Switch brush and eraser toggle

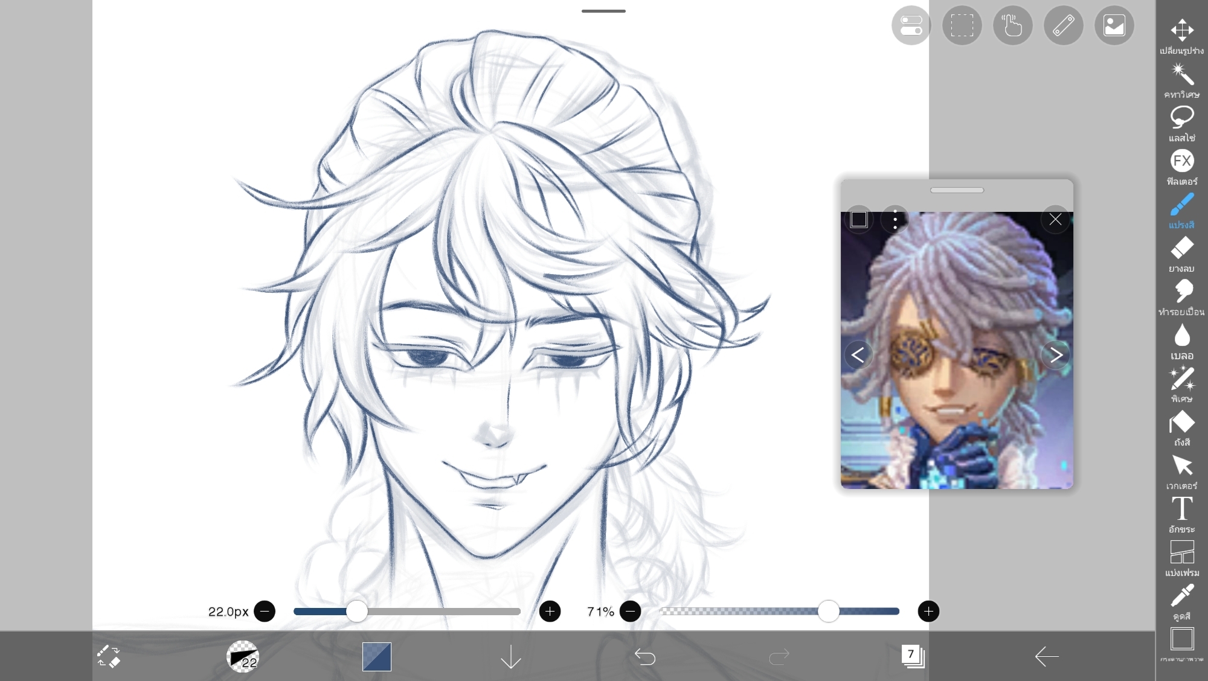[x=109, y=656]
